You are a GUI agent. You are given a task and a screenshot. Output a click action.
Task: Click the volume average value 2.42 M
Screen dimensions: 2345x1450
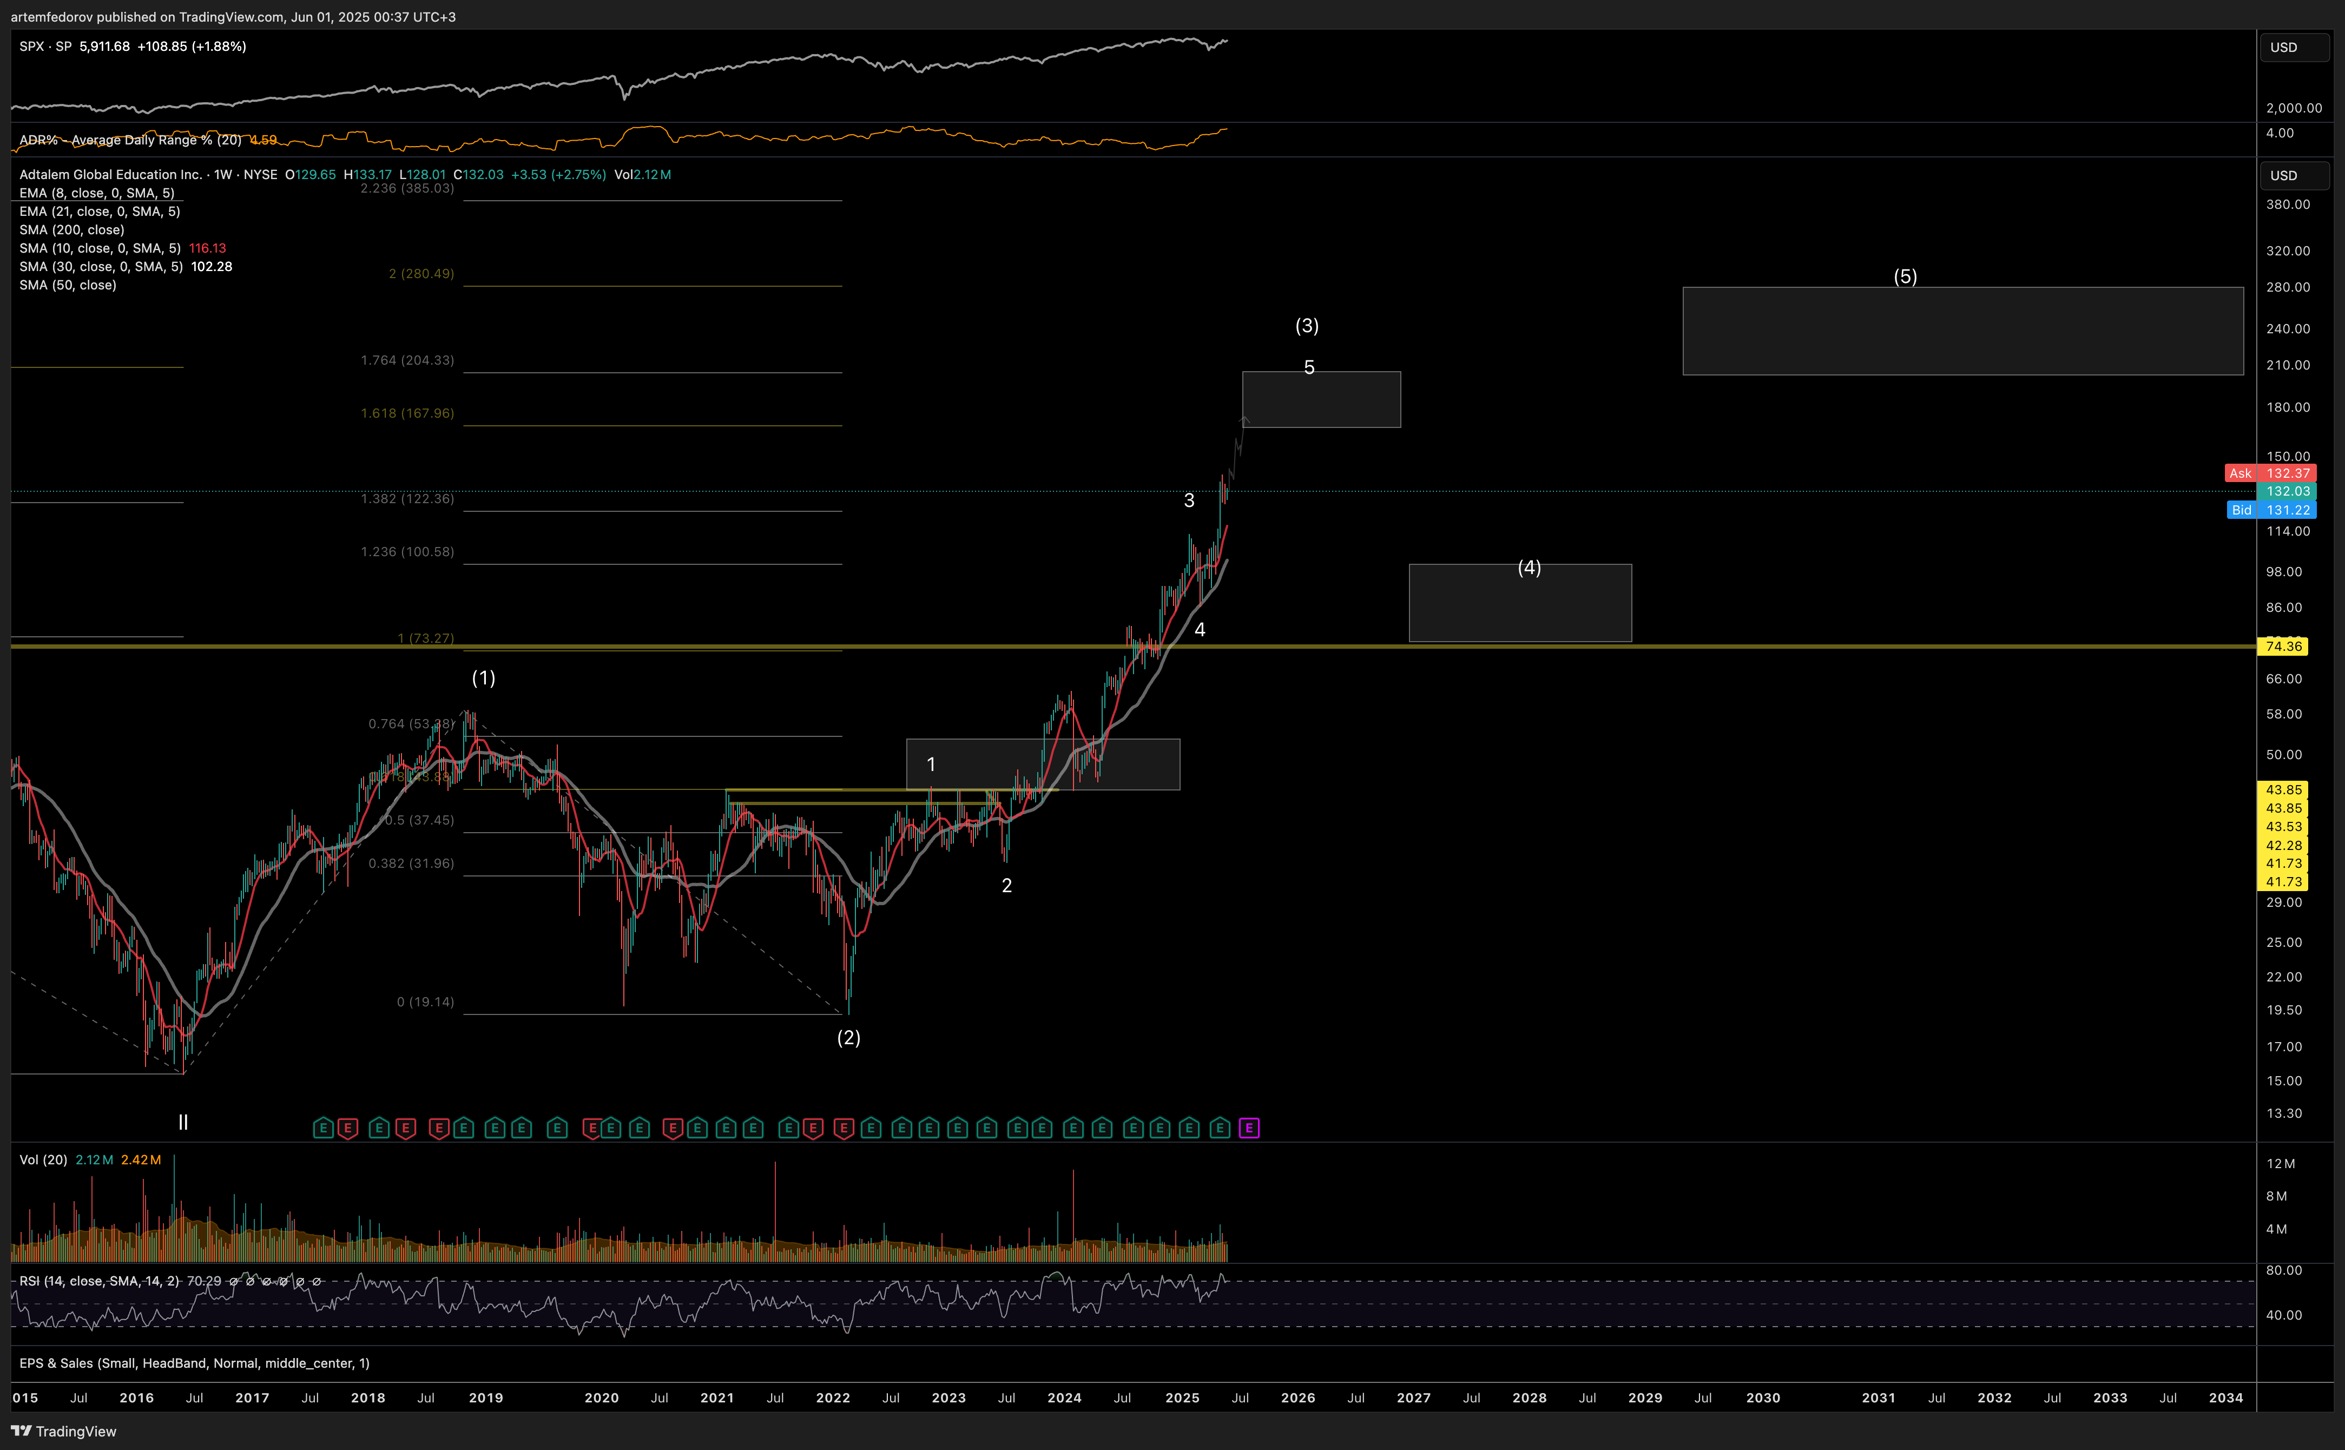[x=141, y=1159]
